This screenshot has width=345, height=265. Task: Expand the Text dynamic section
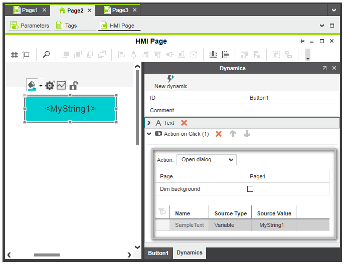point(149,123)
